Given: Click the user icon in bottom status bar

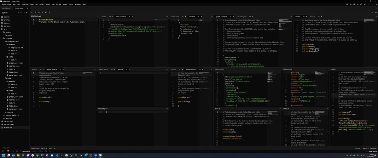Looking at the screenshot, I should tap(17, 151).
